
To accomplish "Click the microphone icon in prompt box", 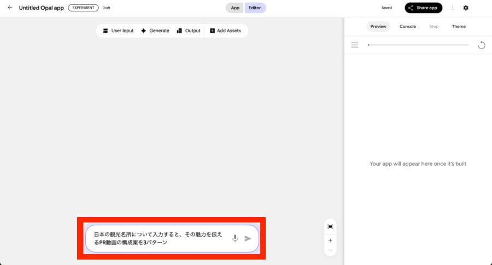I will tap(235, 238).
